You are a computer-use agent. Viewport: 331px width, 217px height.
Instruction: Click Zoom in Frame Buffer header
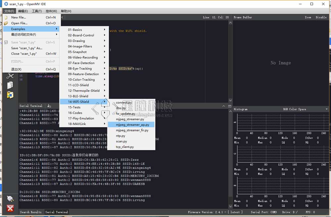coord(308,17)
